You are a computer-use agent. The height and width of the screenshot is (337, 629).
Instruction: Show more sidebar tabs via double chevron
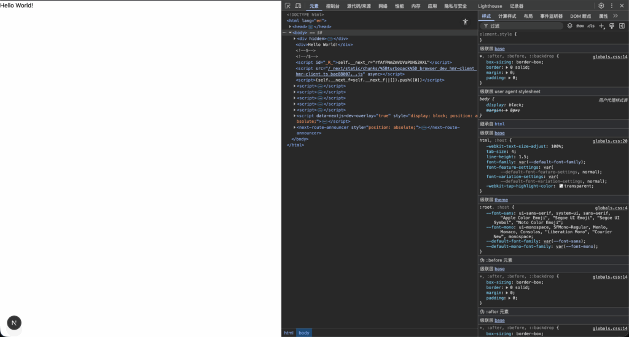(615, 16)
